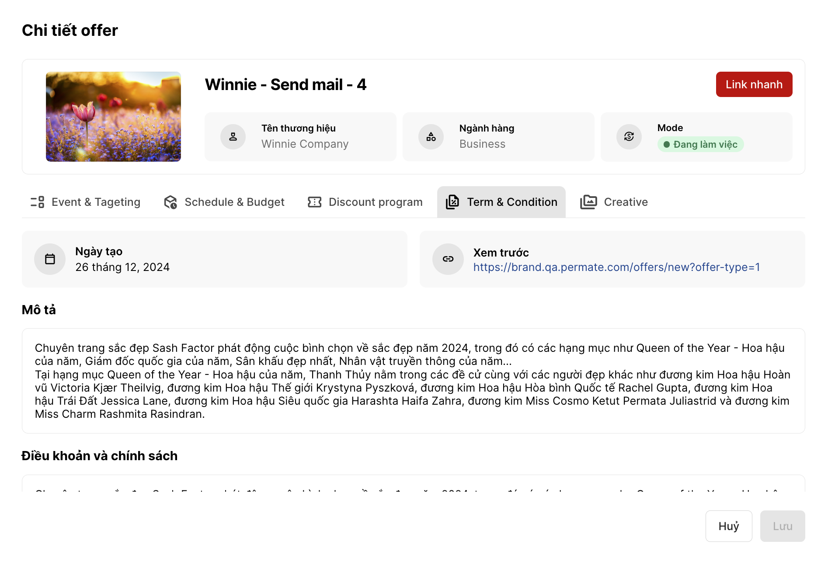Screen dimensions: 828x562
Task: Click the Discount program ticket icon
Action: pos(315,202)
